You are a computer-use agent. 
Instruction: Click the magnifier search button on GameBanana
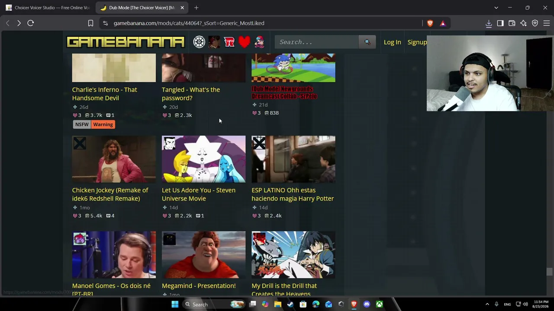point(367,42)
